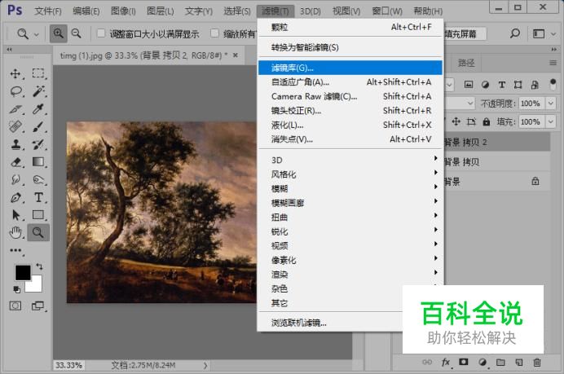Click the search icon in options bar

[515, 33]
